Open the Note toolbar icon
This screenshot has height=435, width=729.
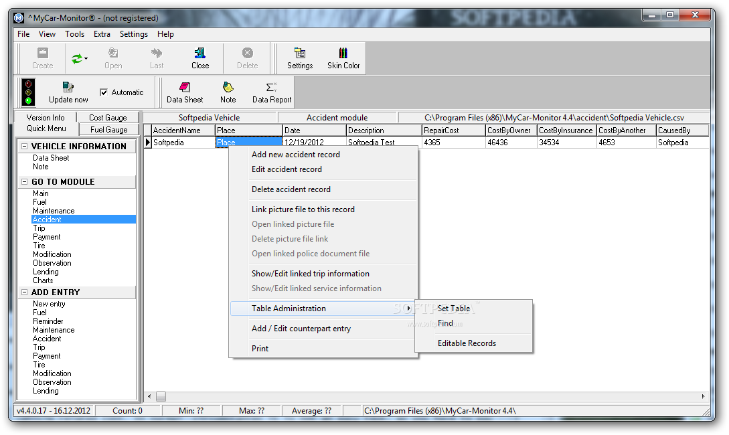[x=228, y=92]
